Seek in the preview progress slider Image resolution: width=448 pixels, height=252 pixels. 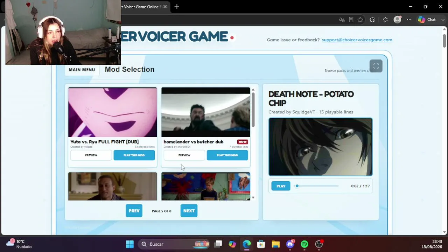point(316,186)
